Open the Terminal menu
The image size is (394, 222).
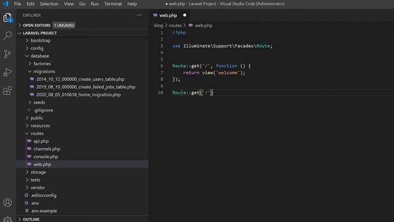coord(113,4)
